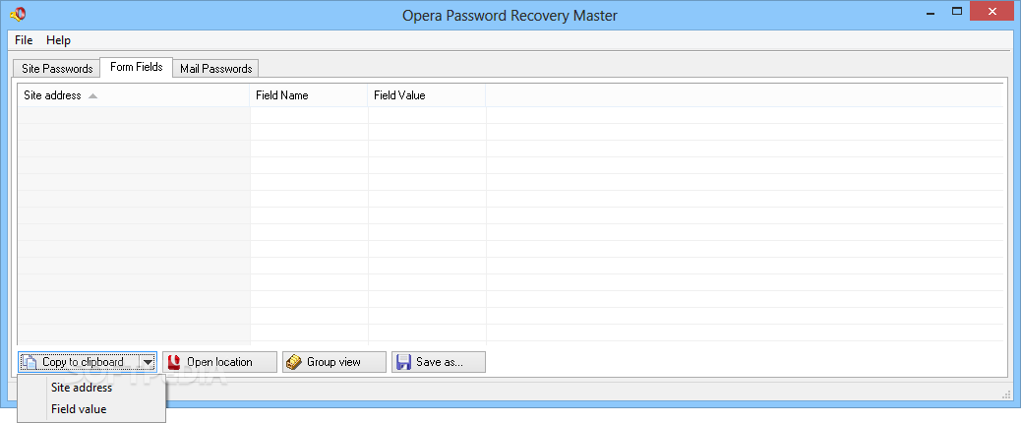Switch to the Site Passwords tab
Viewport: 1021px width, 423px height.
tap(57, 68)
